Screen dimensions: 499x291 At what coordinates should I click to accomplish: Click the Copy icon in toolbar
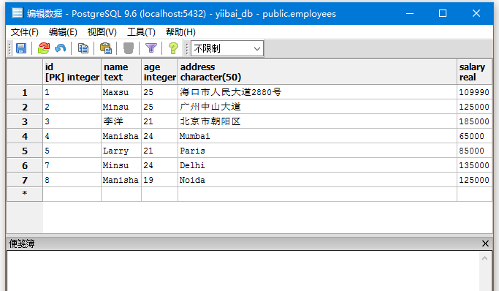pyautogui.click(x=83, y=48)
